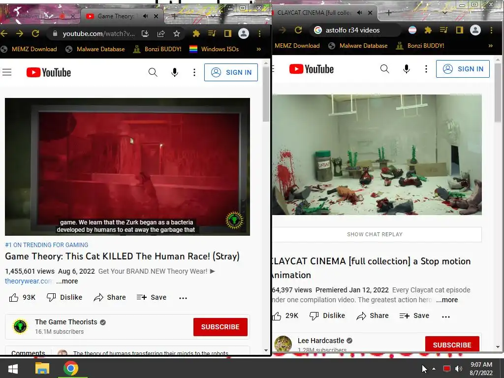Click the left window address bar URL
This screenshot has height=378, width=504.
98,33
